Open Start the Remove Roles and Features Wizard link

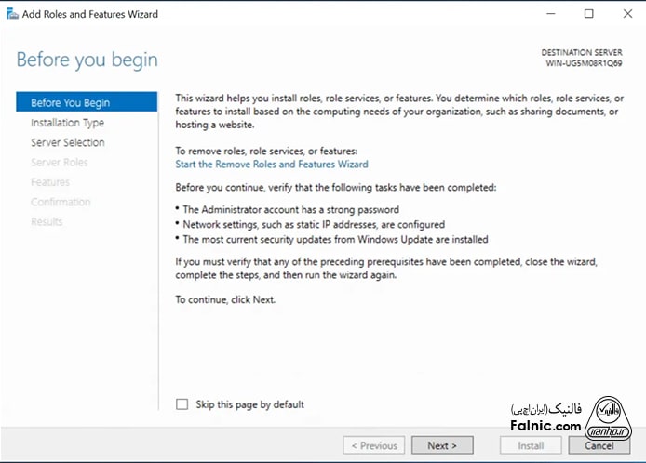(272, 165)
